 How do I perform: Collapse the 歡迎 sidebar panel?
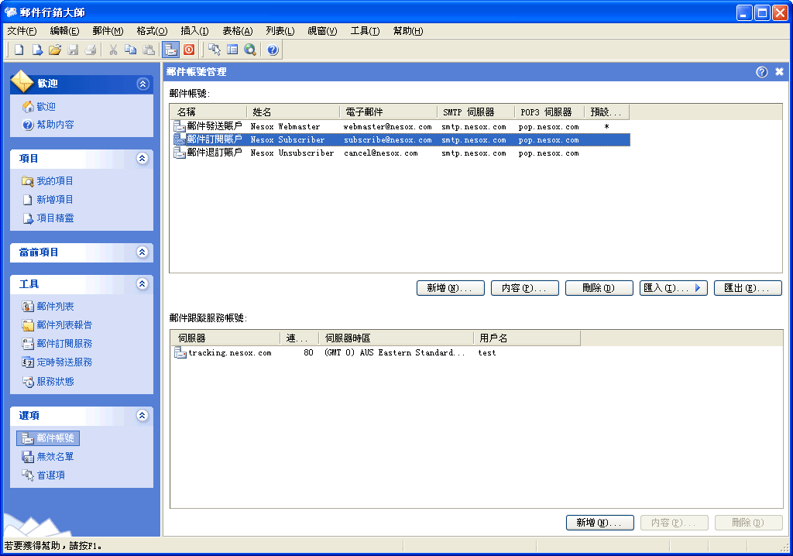tap(142, 84)
